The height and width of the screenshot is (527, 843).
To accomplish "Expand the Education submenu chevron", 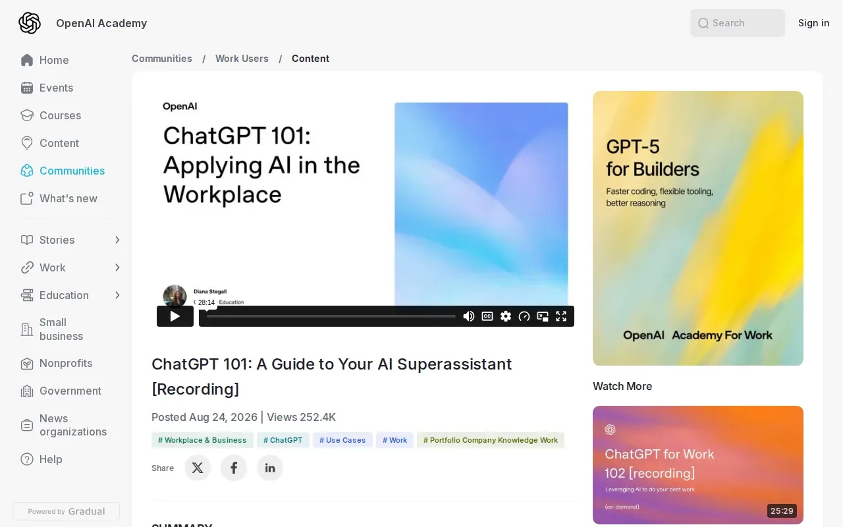I will click(x=117, y=295).
